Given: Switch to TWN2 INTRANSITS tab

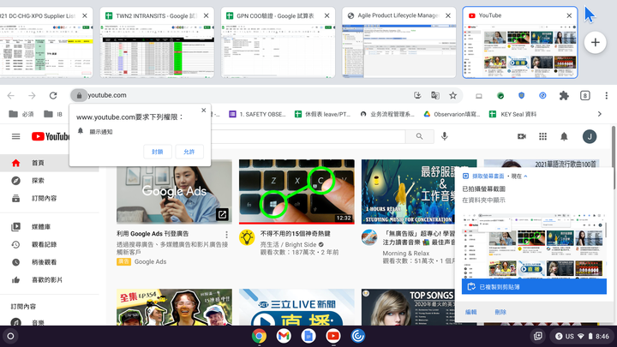Looking at the screenshot, I should coord(157,42).
